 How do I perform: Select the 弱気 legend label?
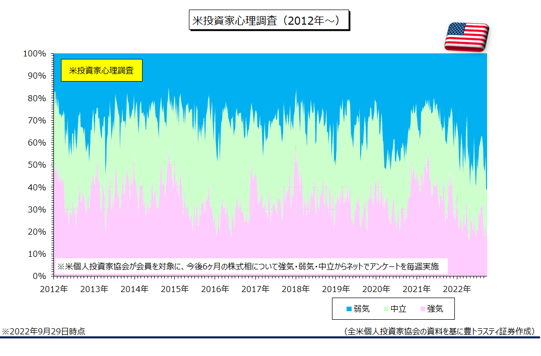(362, 309)
